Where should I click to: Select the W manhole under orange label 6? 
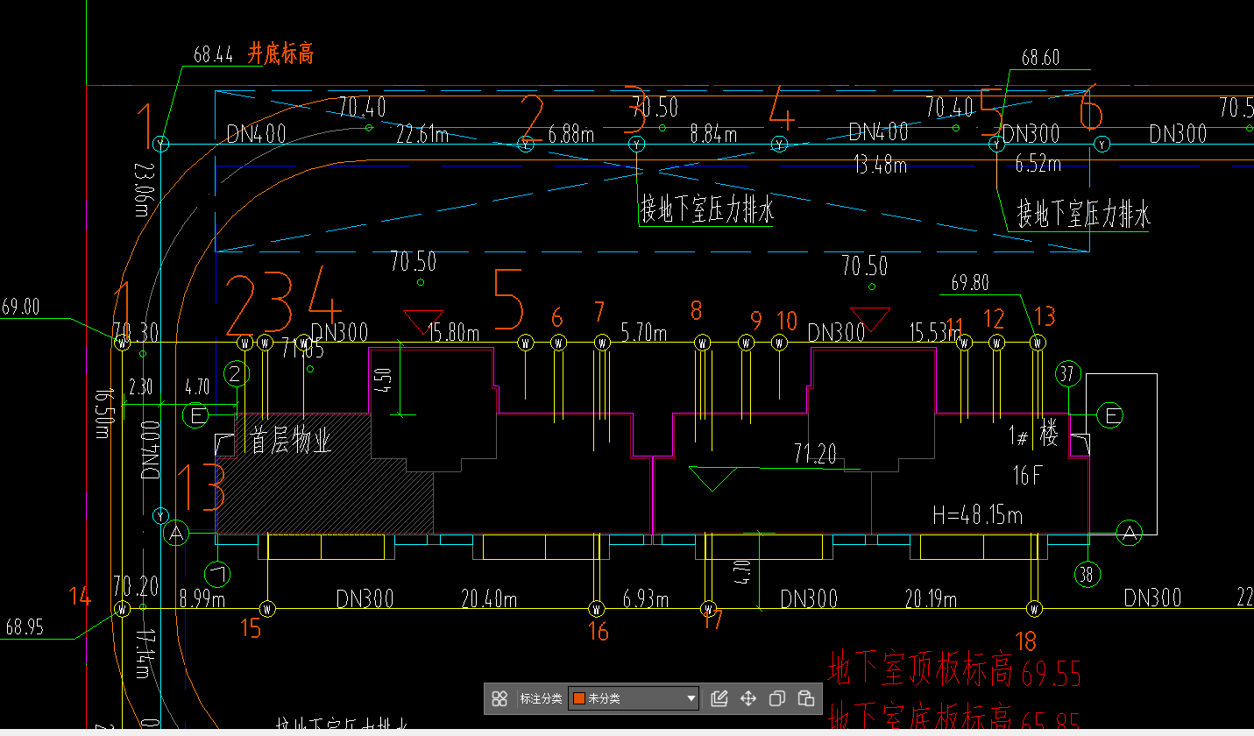coord(559,343)
